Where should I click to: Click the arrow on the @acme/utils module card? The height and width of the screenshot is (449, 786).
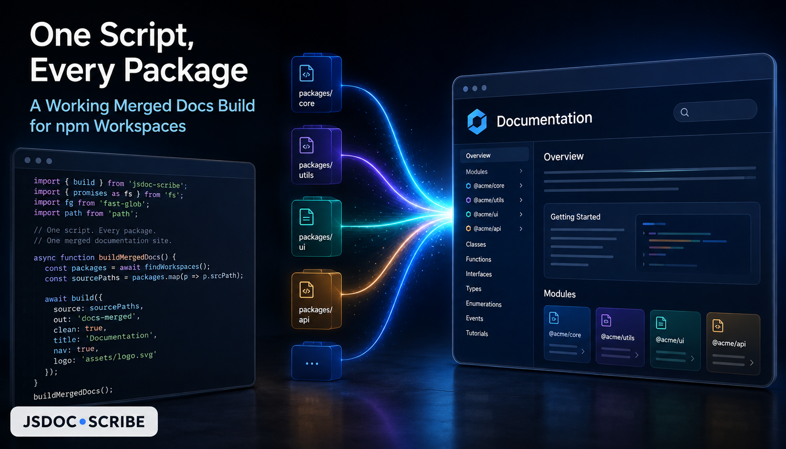[x=637, y=355]
